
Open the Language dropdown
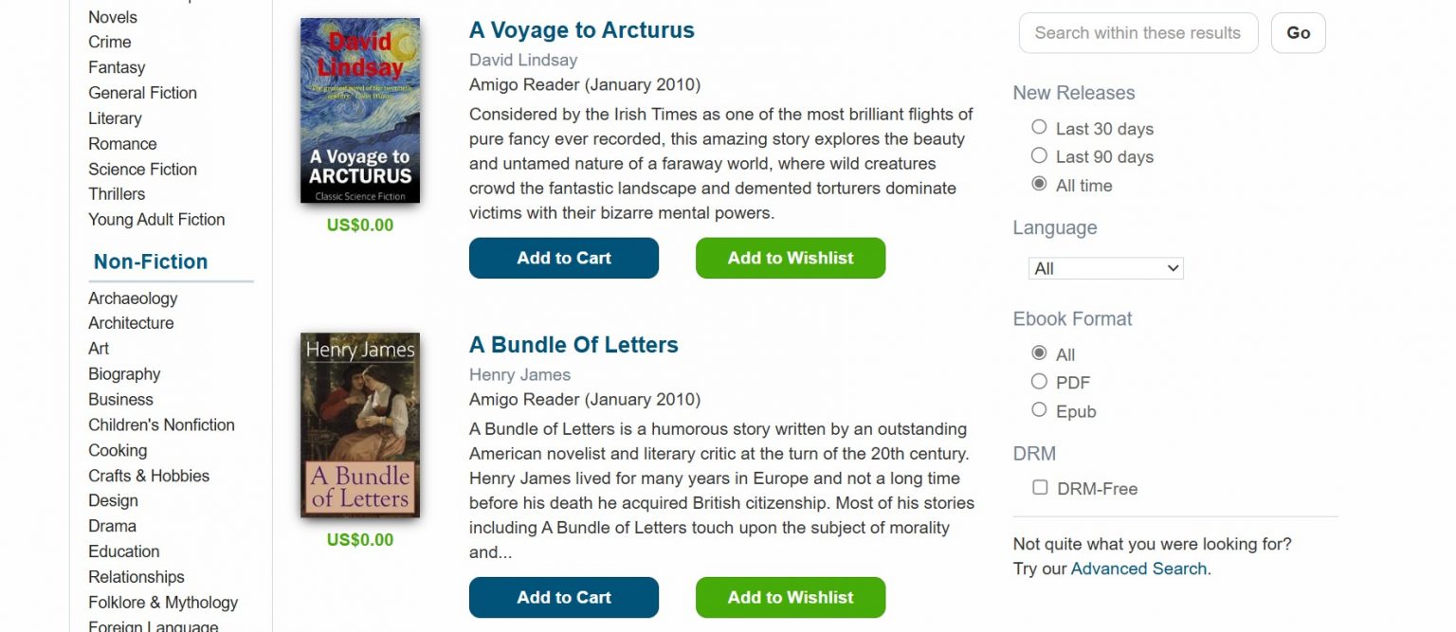coord(1105,268)
